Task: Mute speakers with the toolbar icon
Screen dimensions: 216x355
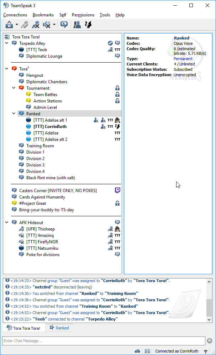Action: coord(47,25)
